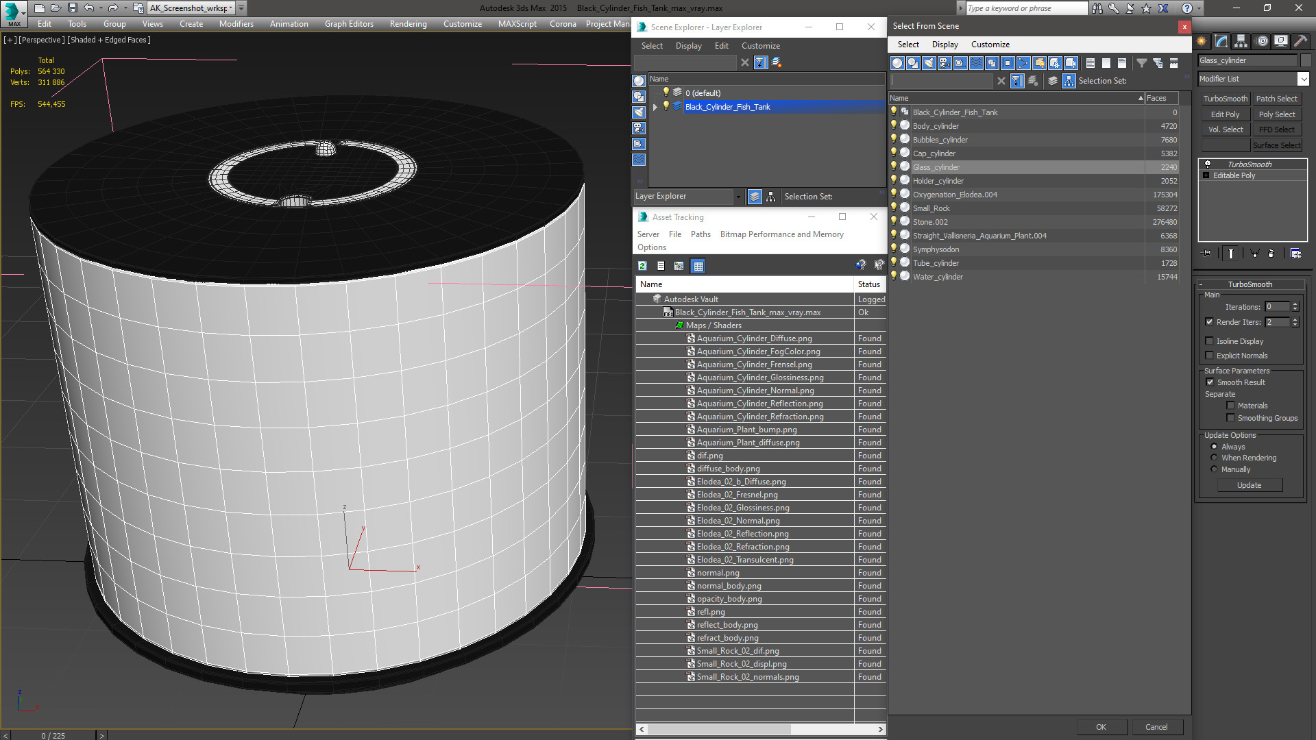1316x740 pixels.
Task: Open Display menu in Scene Explorer
Action: pos(688,46)
